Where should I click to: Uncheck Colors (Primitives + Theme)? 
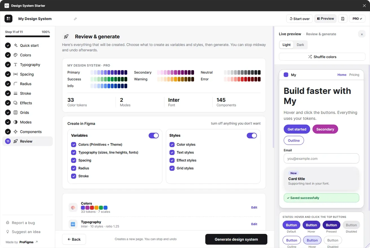[74, 144]
